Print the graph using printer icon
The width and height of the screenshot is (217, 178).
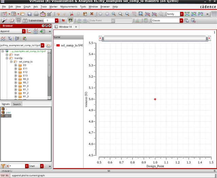[x=36, y=14]
